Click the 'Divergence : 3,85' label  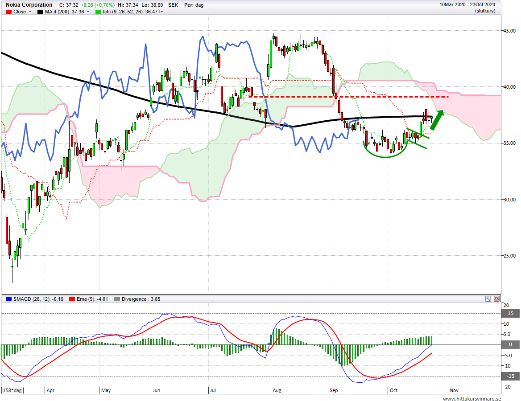[x=141, y=299]
